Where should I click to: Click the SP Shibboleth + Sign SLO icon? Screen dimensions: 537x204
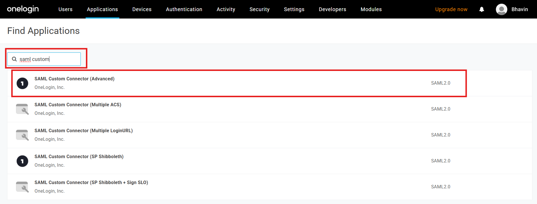pyautogui.click(x=22, y=187)
